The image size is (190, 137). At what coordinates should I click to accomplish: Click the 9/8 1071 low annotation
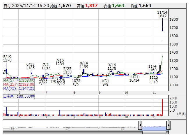(105, 82)
